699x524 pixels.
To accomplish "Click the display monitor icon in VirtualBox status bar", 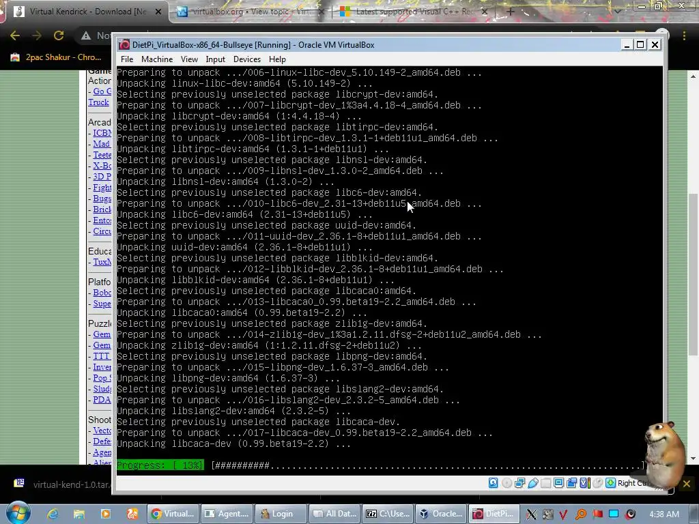I will click(x=558, y=483).
